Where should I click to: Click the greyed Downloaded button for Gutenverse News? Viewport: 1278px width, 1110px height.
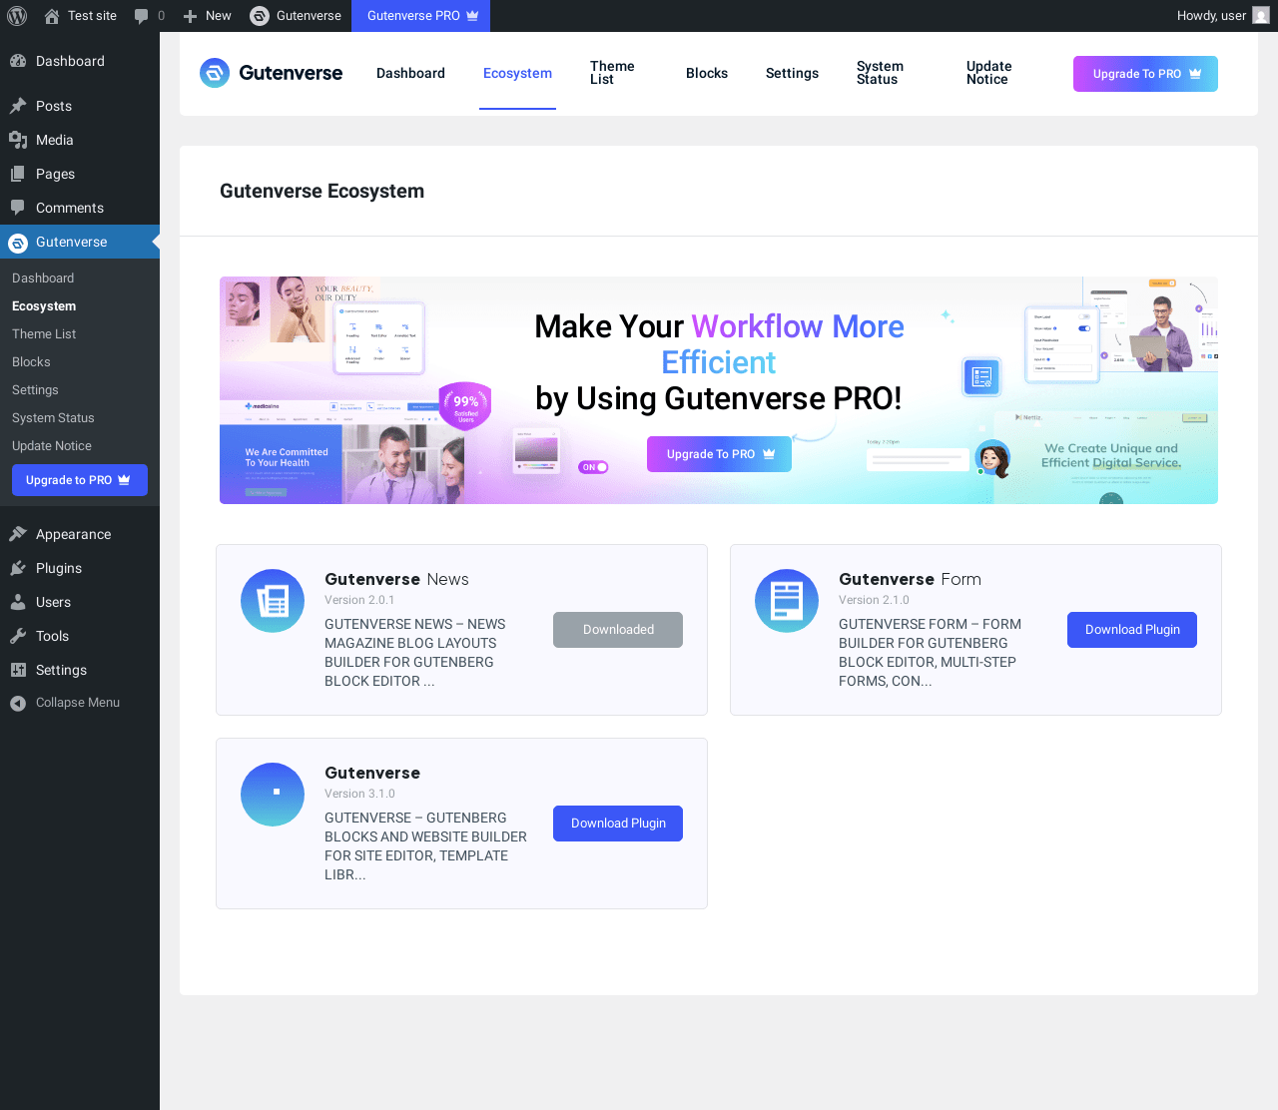(618, 630)
